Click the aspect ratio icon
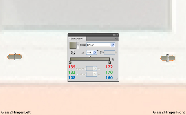Image resolution: width=186 pixels, height=115 pixels. coord(102,53)
